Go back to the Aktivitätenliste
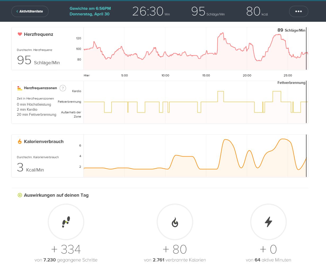The height and width of the screenshot is (271, 326). tap(30, 11)
